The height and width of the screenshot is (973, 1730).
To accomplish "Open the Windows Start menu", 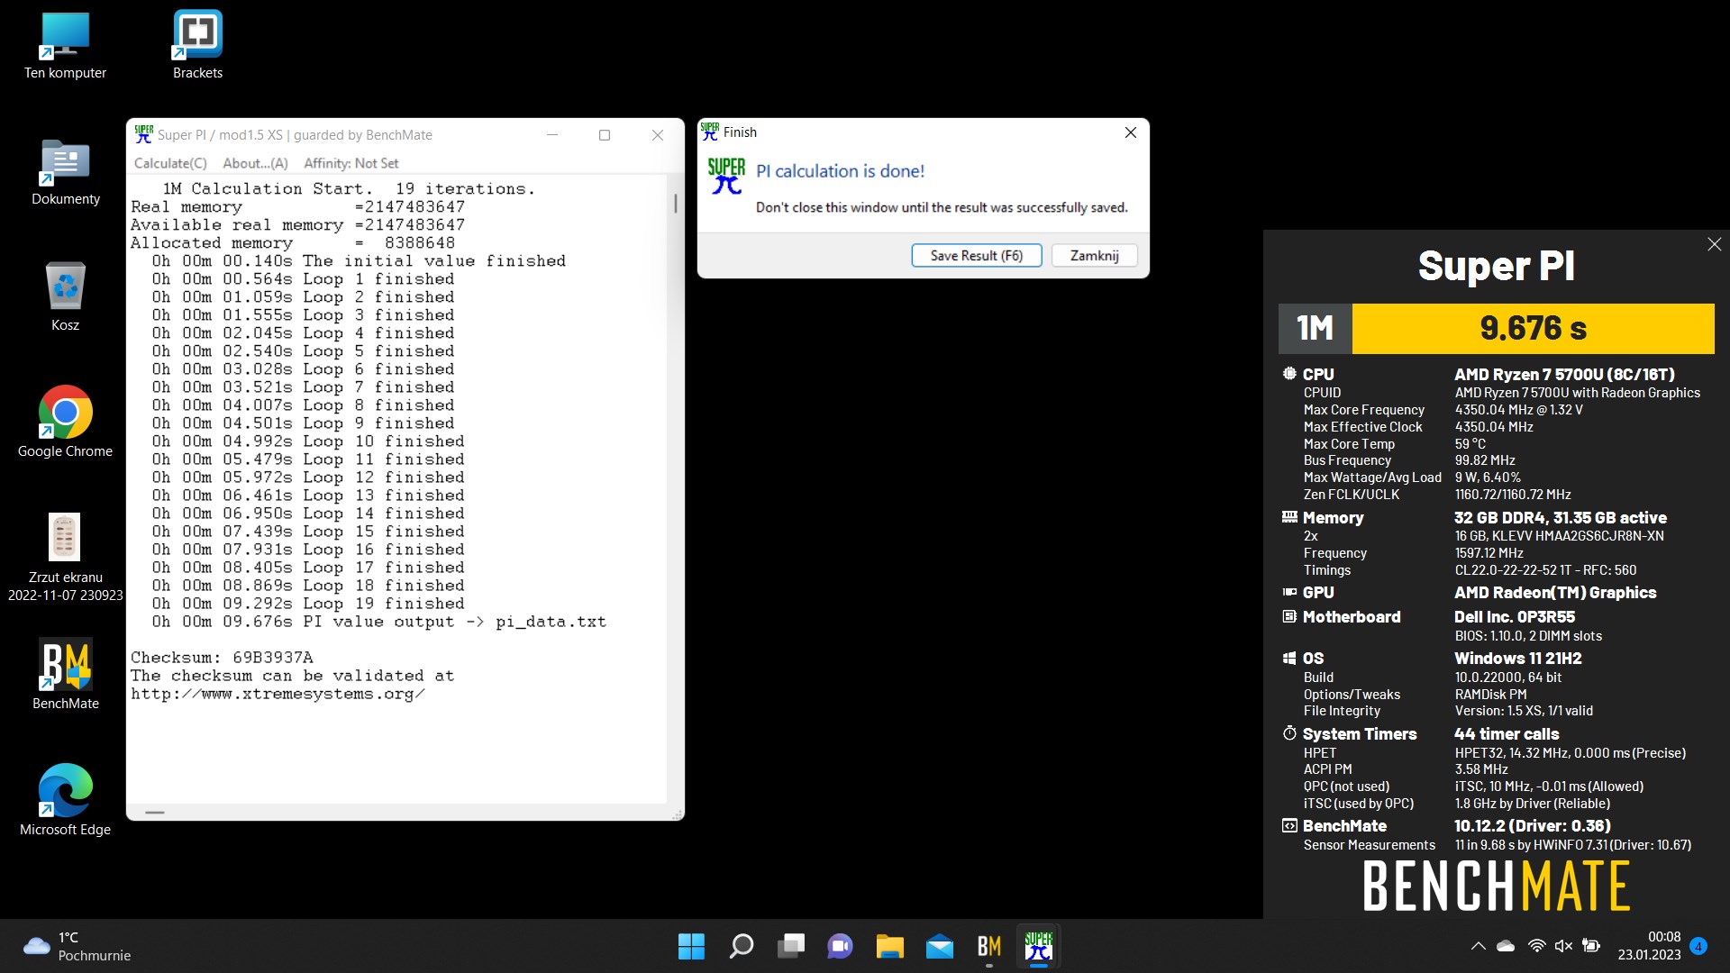I will 691,946.
